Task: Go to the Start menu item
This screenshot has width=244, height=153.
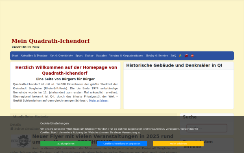Action: (15, 55)
